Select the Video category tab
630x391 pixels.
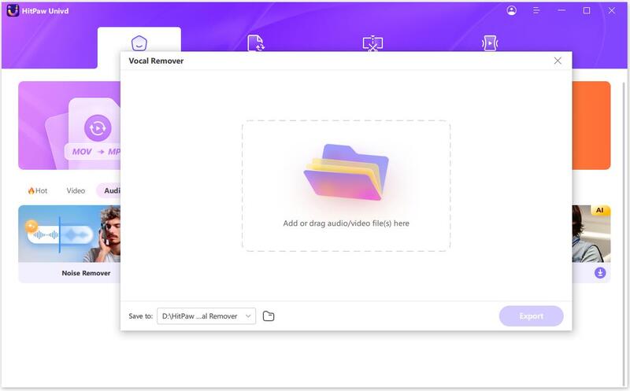tap(76, 190)
